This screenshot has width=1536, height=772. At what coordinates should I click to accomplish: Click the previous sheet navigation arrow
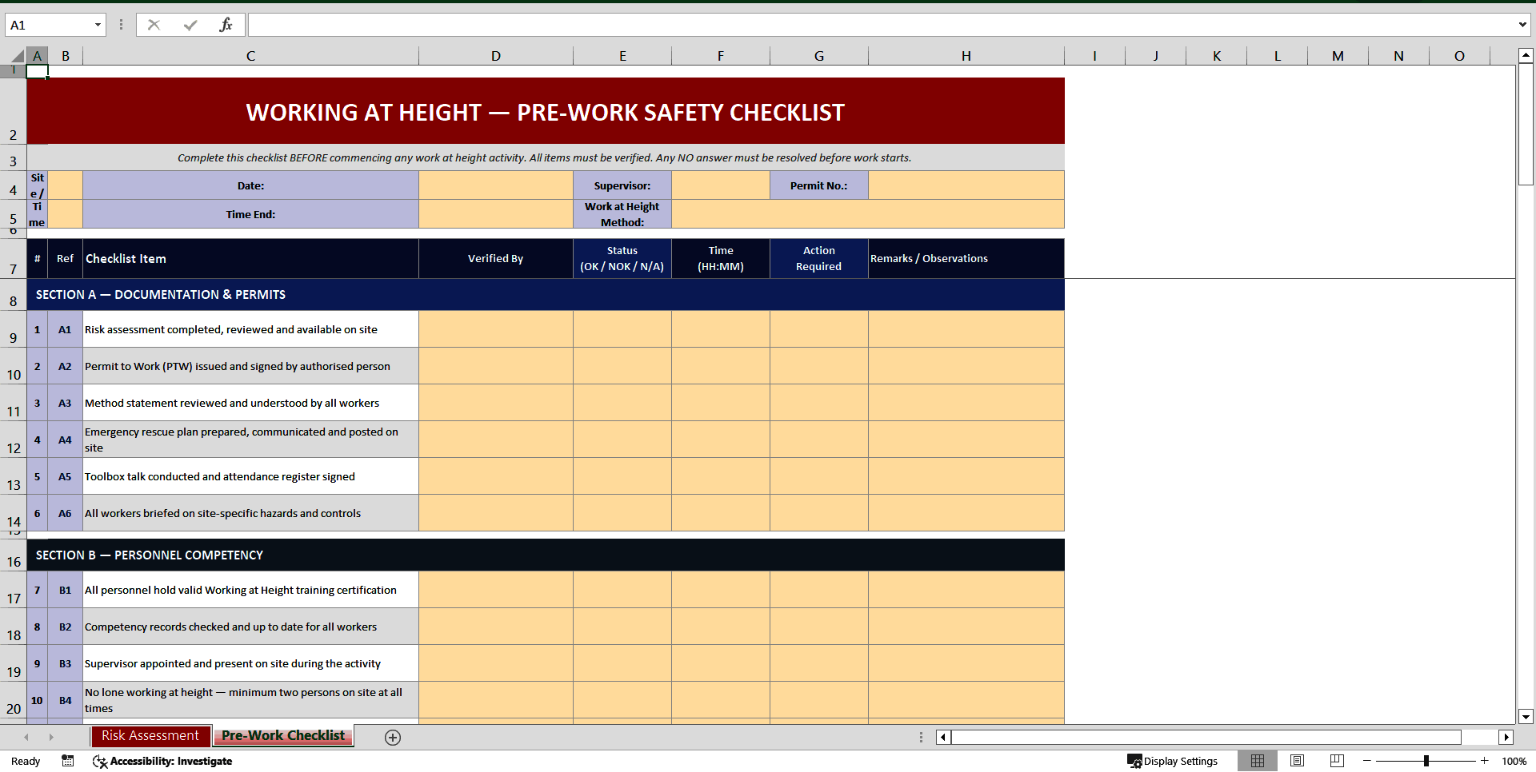point(26,737)
